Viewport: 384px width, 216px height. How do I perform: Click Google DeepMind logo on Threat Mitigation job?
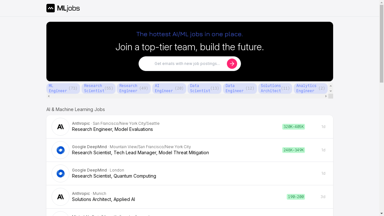point(60,150)
